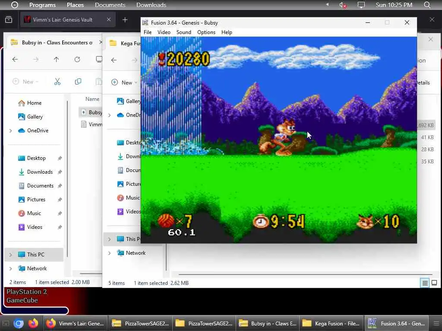Open the search icon in top panel
Viewport: 442px width, 331px height.
427,5
